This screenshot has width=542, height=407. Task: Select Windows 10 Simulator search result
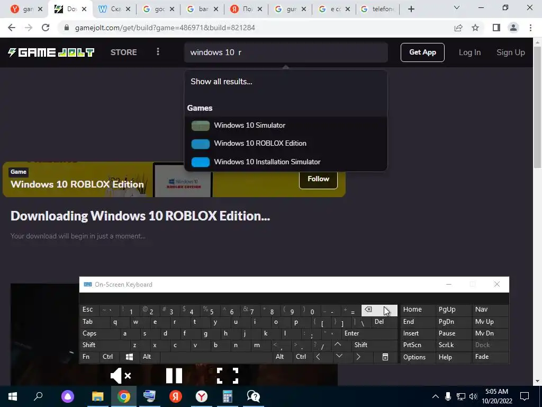pyautogui.click(x=286, y=125)
